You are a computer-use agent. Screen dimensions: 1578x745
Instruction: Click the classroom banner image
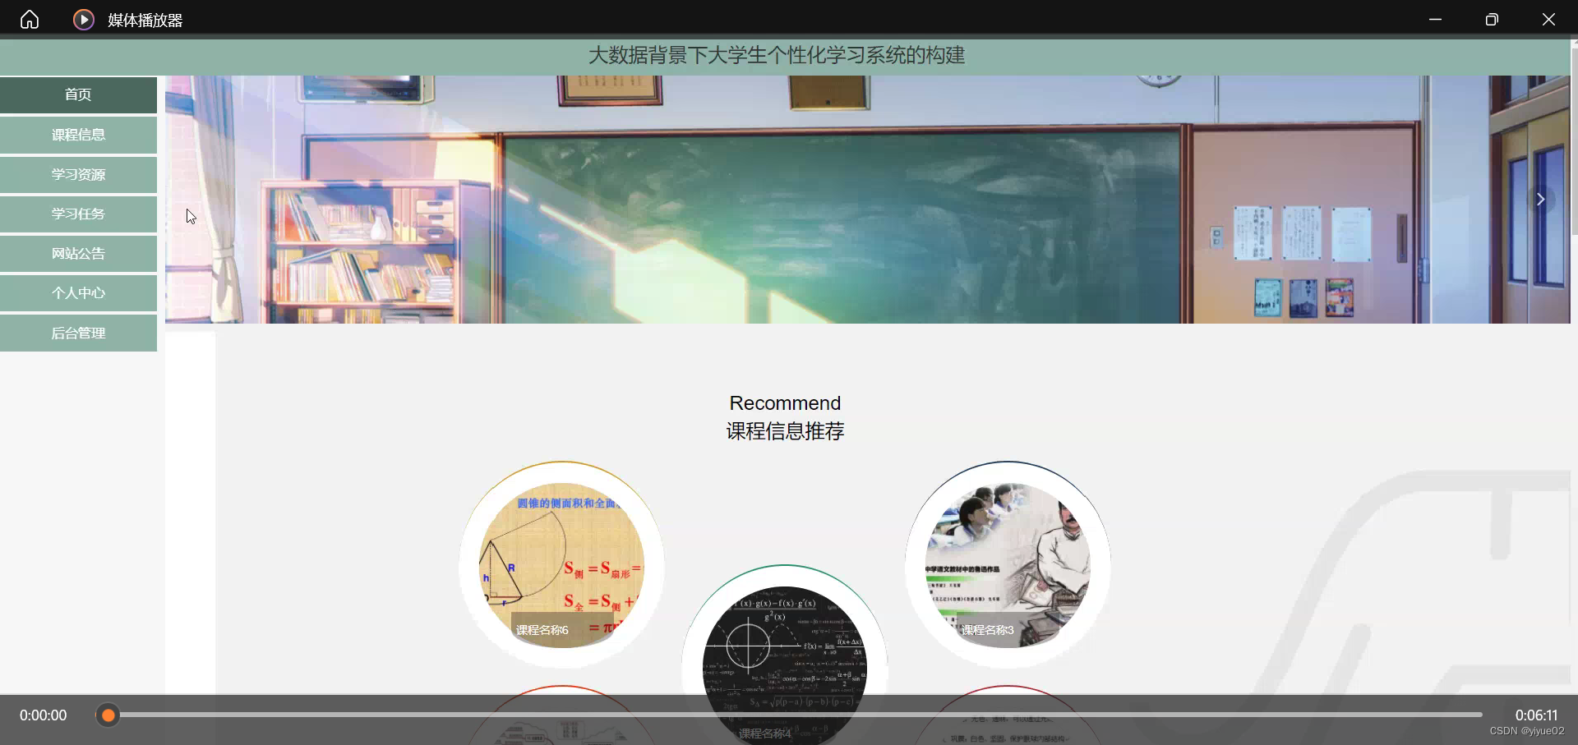click(867, 200)
